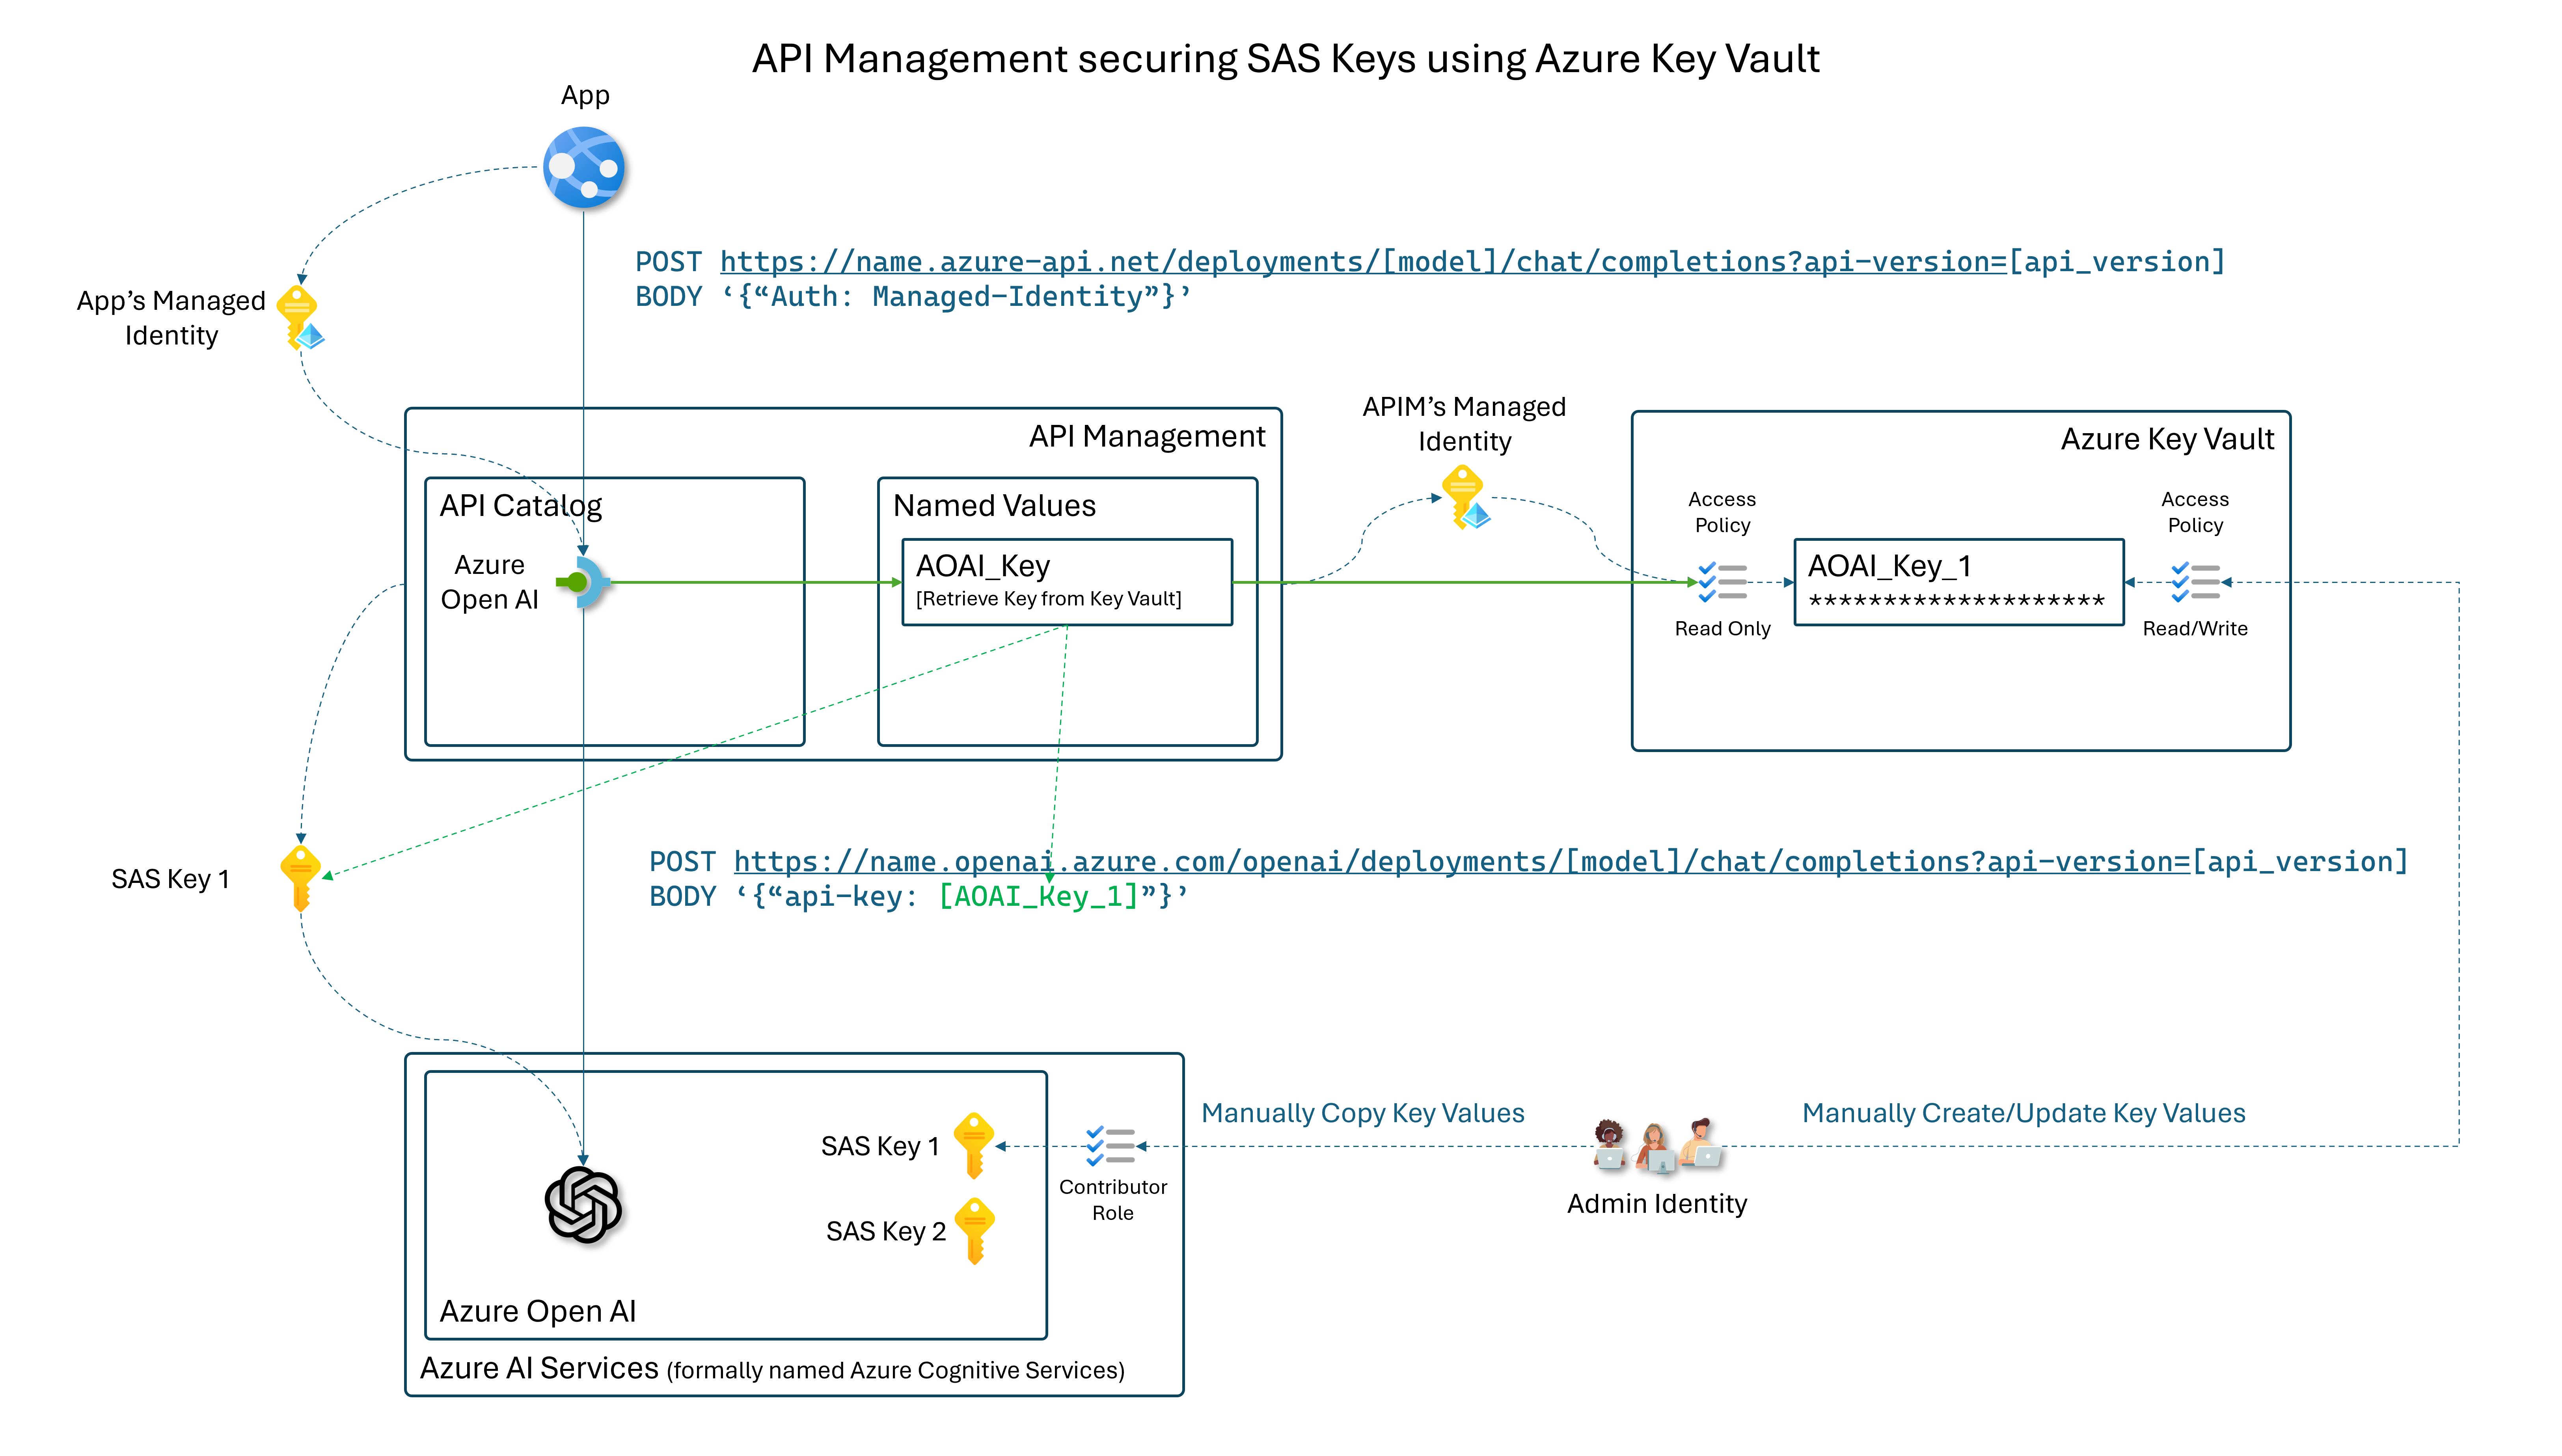Screen dimensions: 2562x1456
Task: Click the Contributor Role checklist icon
Action: [x=1110, y=1146]
